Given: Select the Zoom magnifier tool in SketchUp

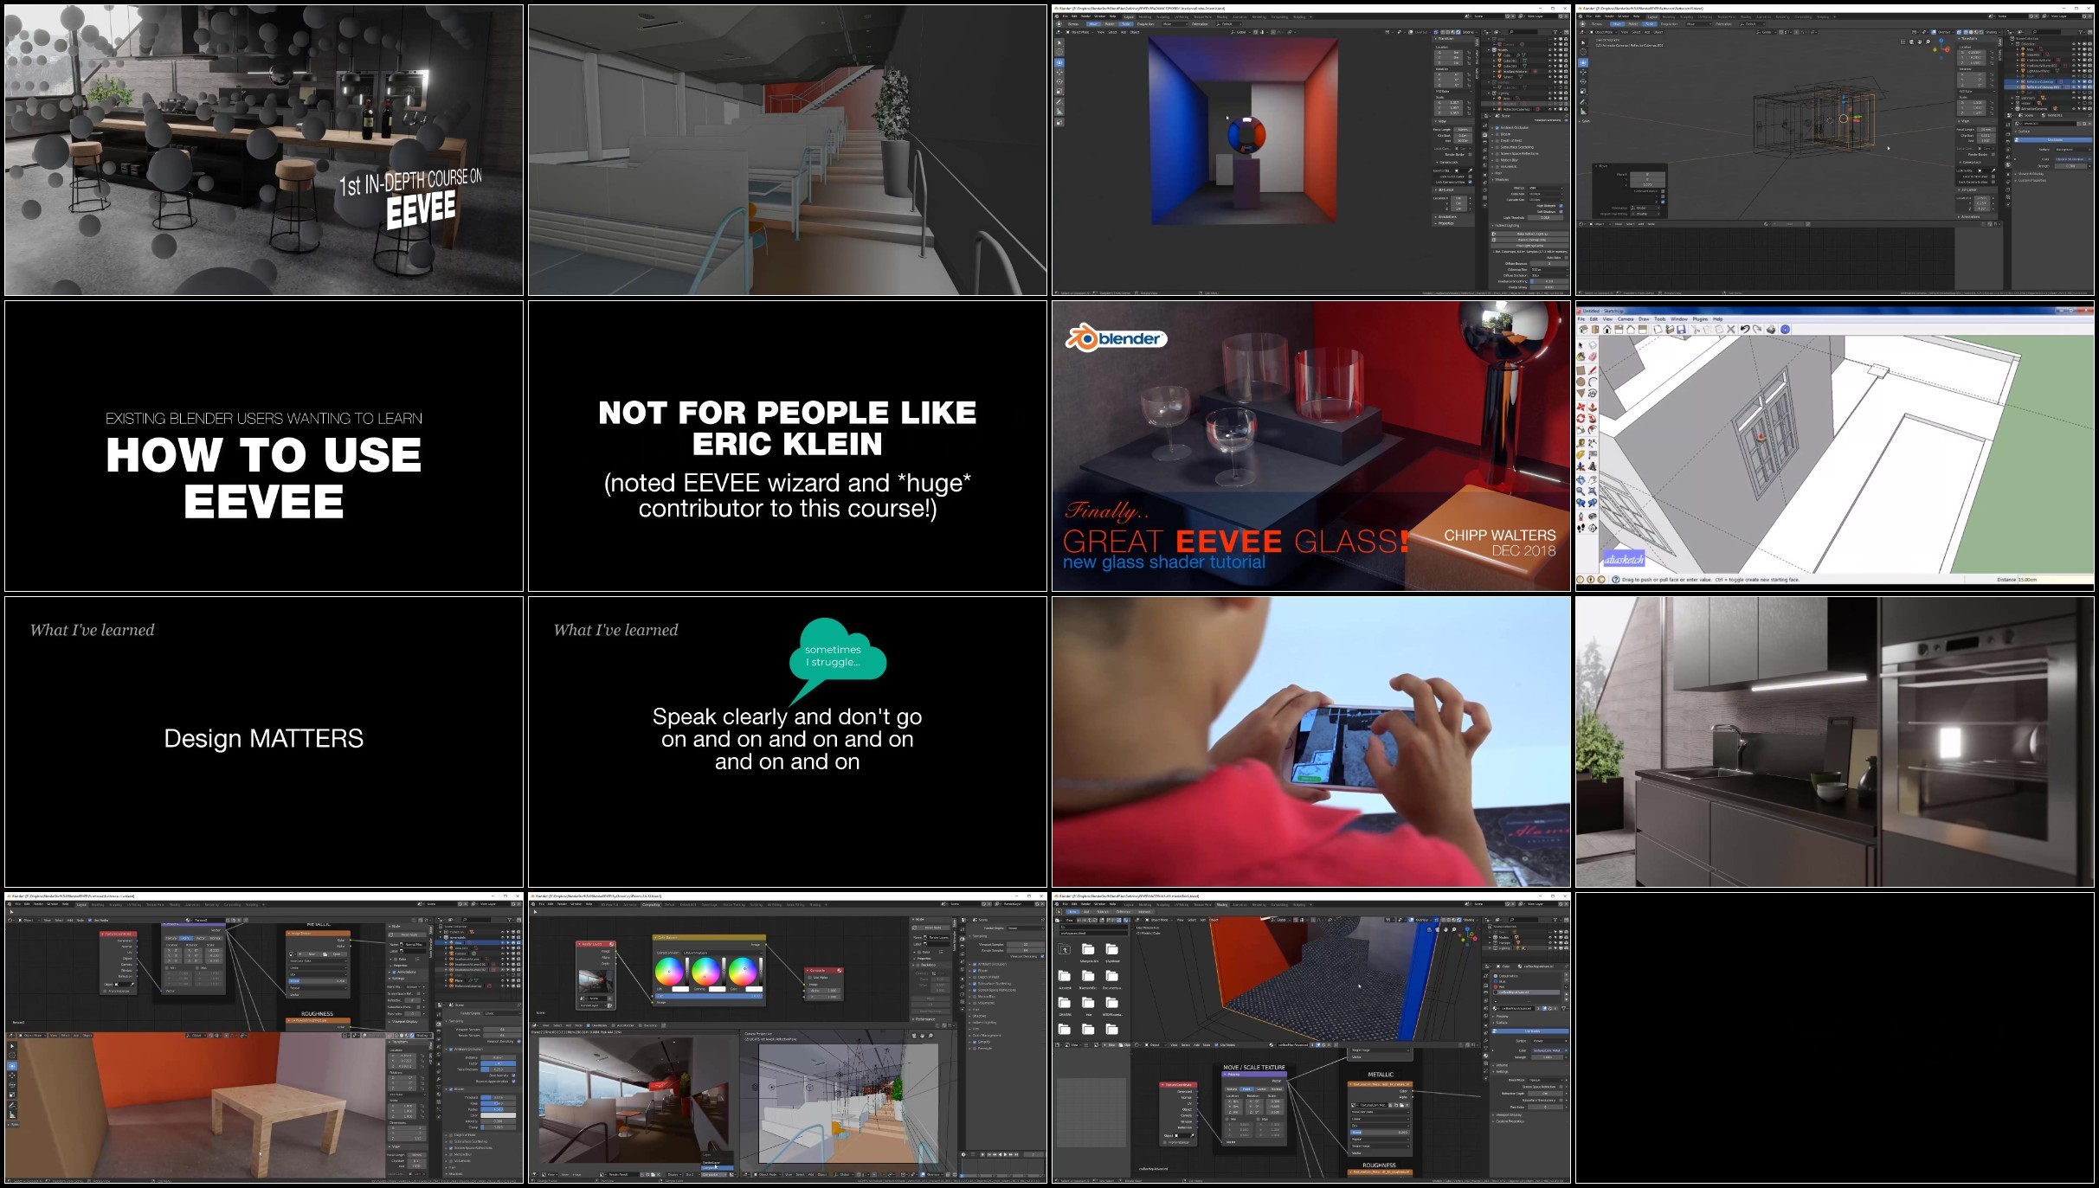Looking at the screenshot, I should (x=1581, y=491).
